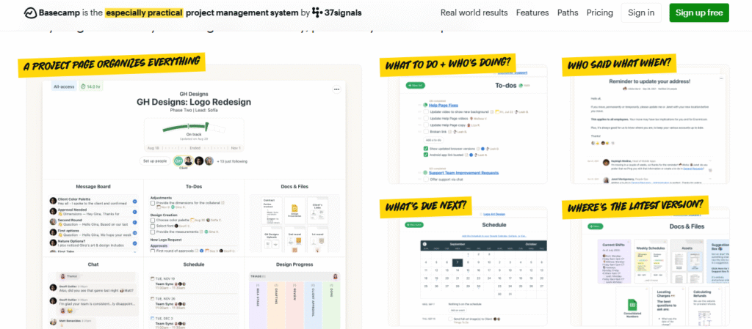
Task: Check the 'Select font' to-do
Action: pyautogui.click(x=153, y=226)
